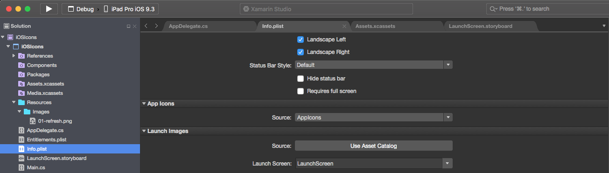Click the Entitlements.plist file icon
The width and height of the screenshot is (609, 173).
point(21,140)
